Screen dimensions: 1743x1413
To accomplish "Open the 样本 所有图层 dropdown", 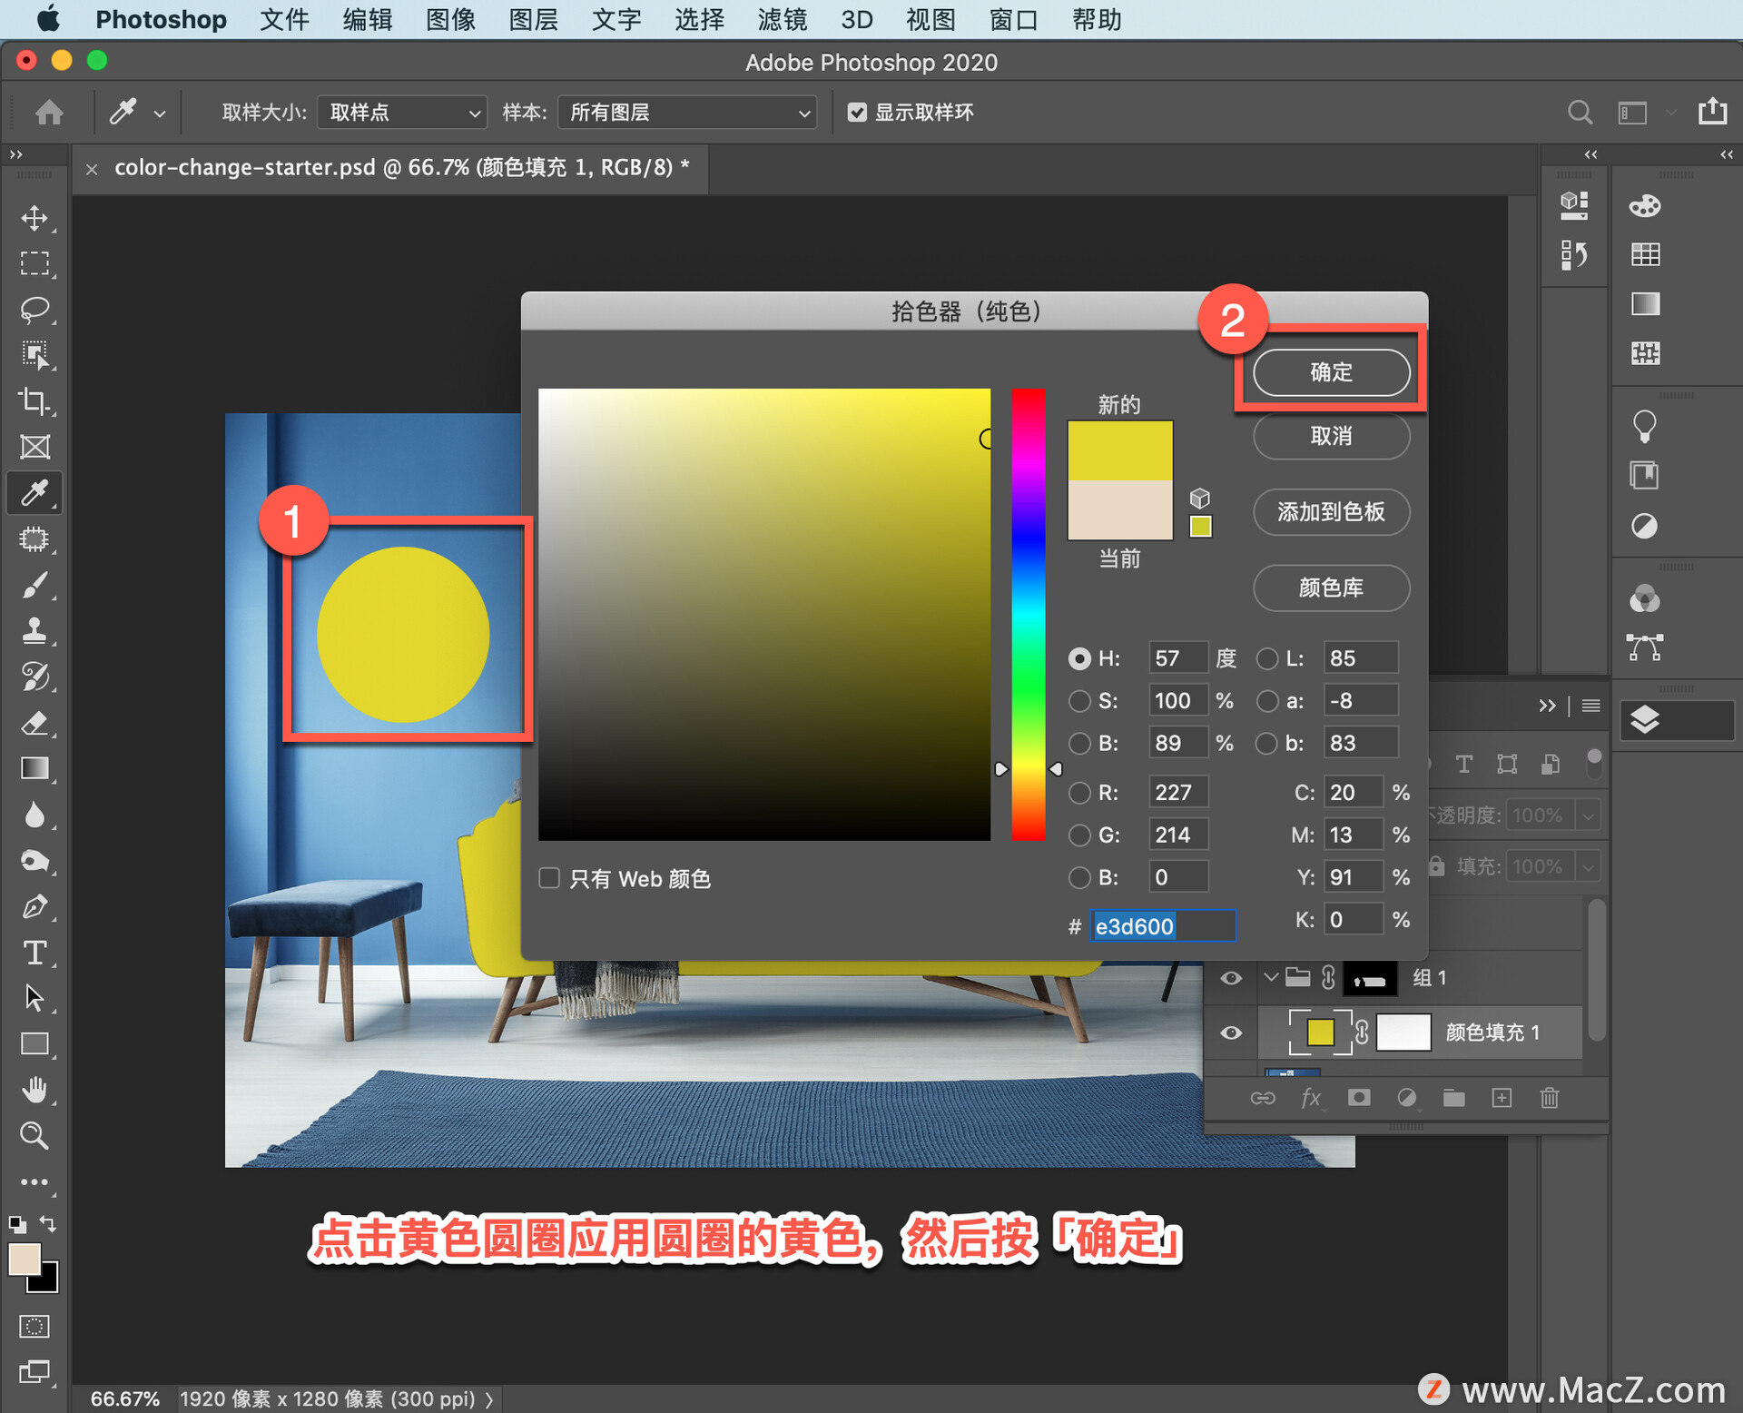I will (687, 113).
